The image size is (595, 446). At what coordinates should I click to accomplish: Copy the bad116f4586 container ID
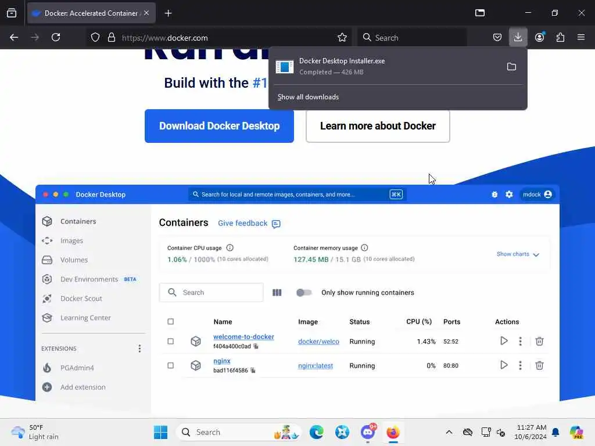(x=253, y=371)
